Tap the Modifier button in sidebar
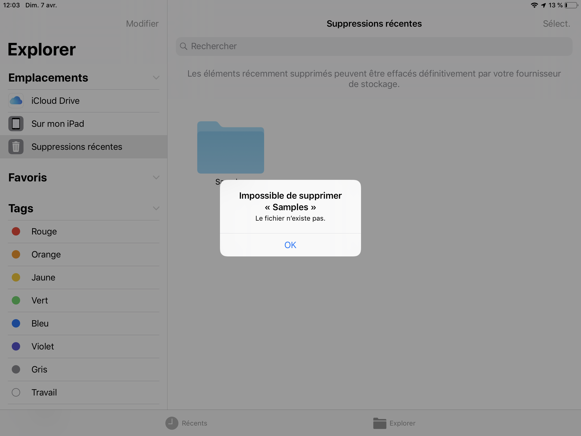Screen dimensions: 581x436 click(142, 24)
